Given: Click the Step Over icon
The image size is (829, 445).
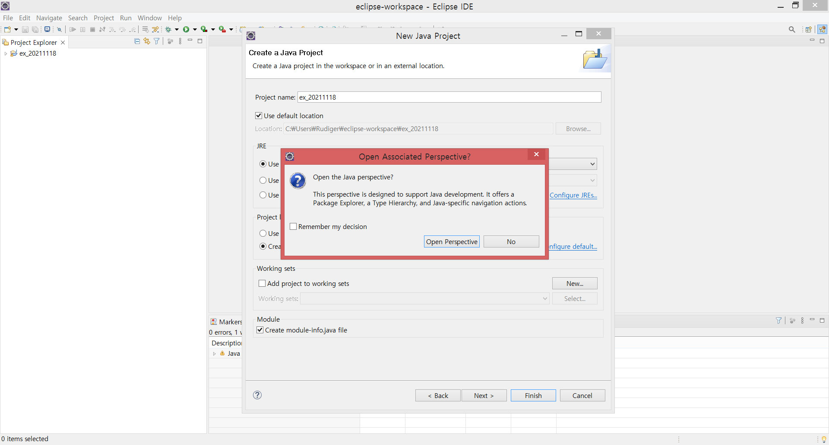Looking at the screenshot, I should point(123,29).
